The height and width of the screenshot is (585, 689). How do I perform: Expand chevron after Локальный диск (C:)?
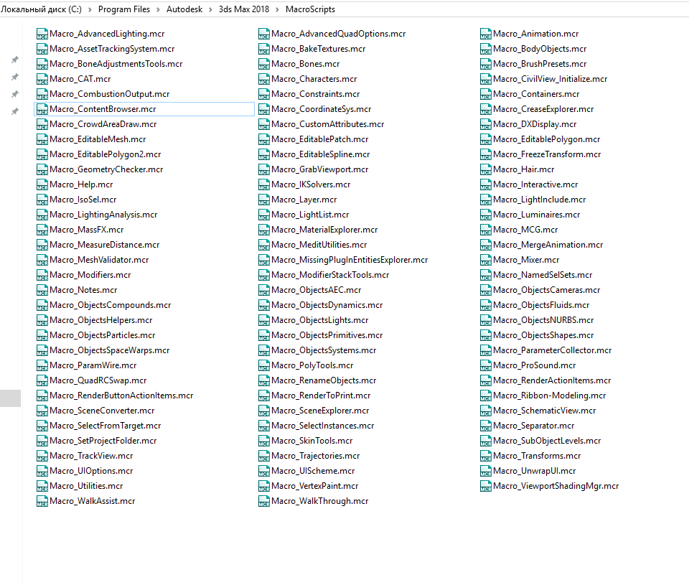[x=90, y=9]
